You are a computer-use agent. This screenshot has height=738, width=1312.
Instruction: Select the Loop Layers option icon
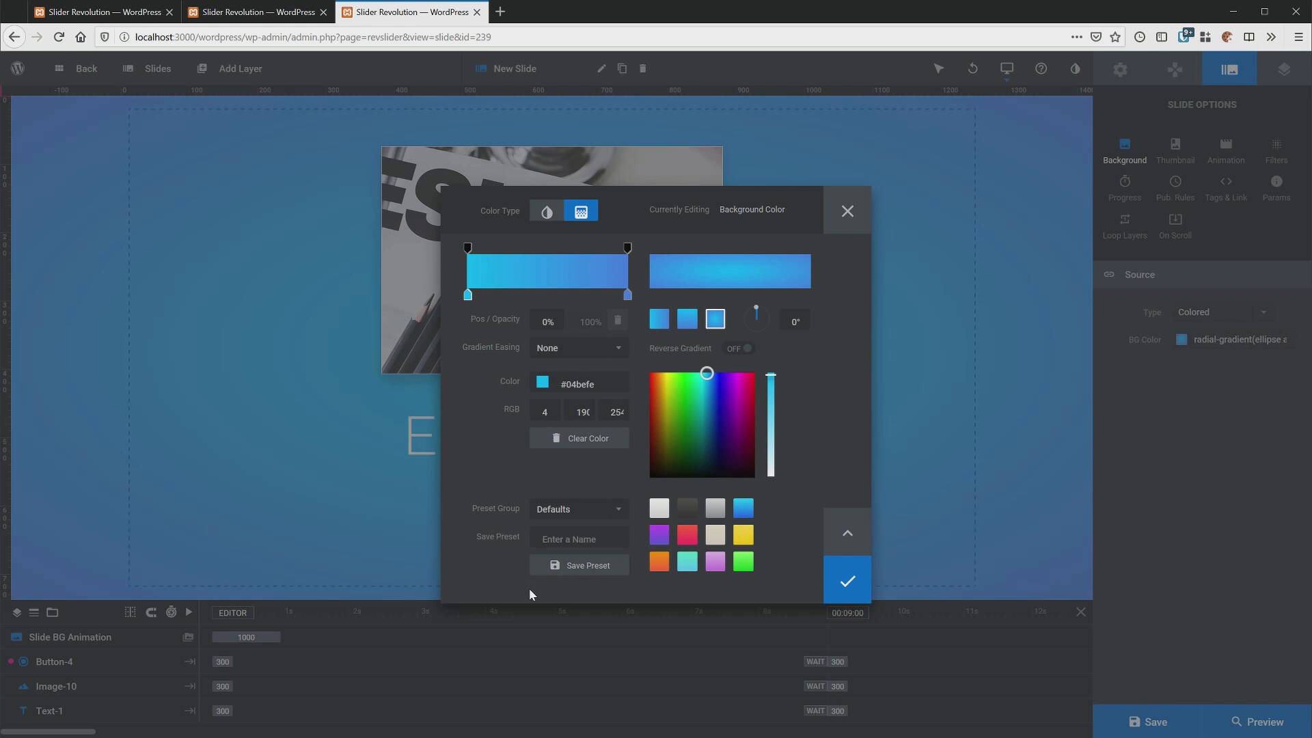[x=1125, y=220]
